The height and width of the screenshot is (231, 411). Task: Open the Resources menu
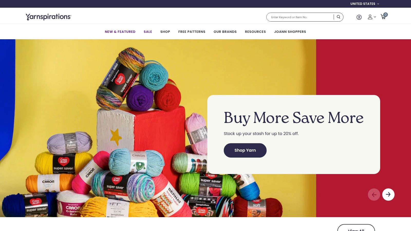[x=255, y=32]
